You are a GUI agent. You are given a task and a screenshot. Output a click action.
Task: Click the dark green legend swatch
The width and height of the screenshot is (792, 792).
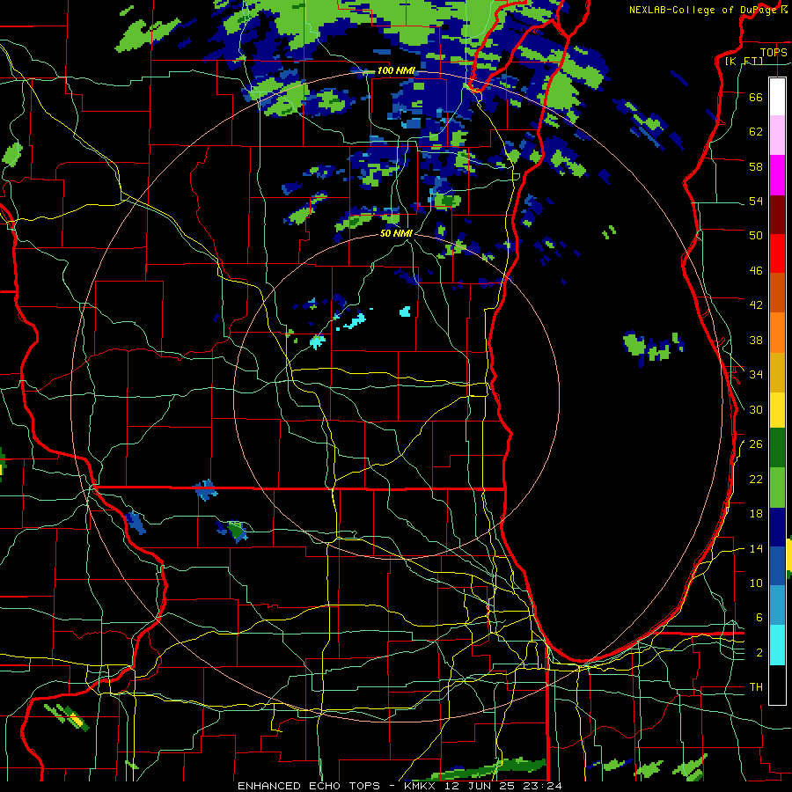click(x=777, y=448)
